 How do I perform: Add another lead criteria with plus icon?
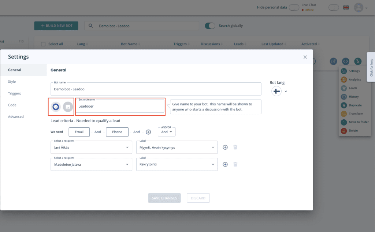(x=148, y=132)
